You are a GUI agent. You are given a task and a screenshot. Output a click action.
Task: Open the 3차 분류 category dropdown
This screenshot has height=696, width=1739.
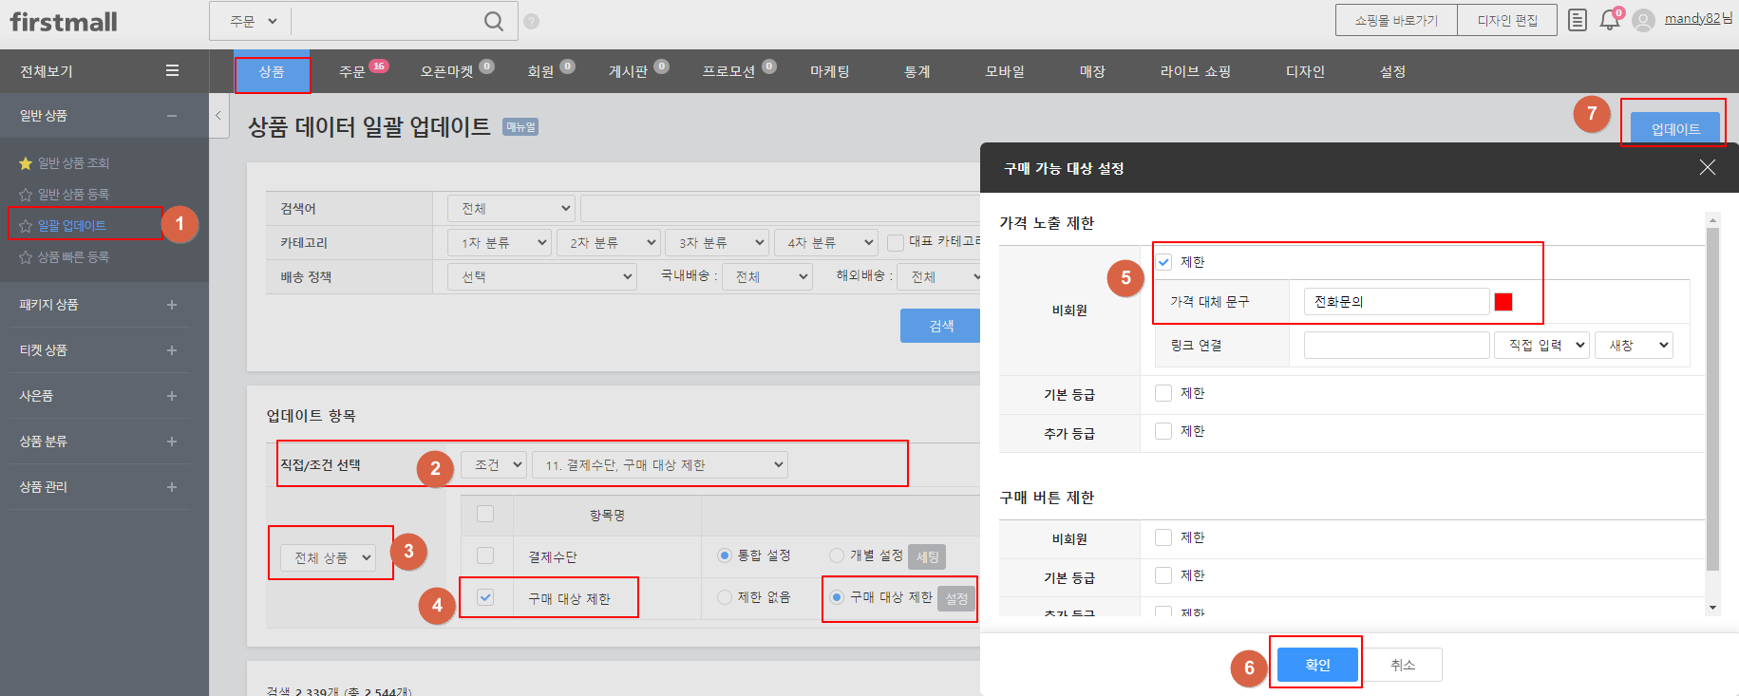(x=717, y=243)
